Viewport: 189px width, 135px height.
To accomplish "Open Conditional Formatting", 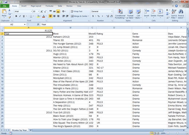I will click(x=120, y=14).
